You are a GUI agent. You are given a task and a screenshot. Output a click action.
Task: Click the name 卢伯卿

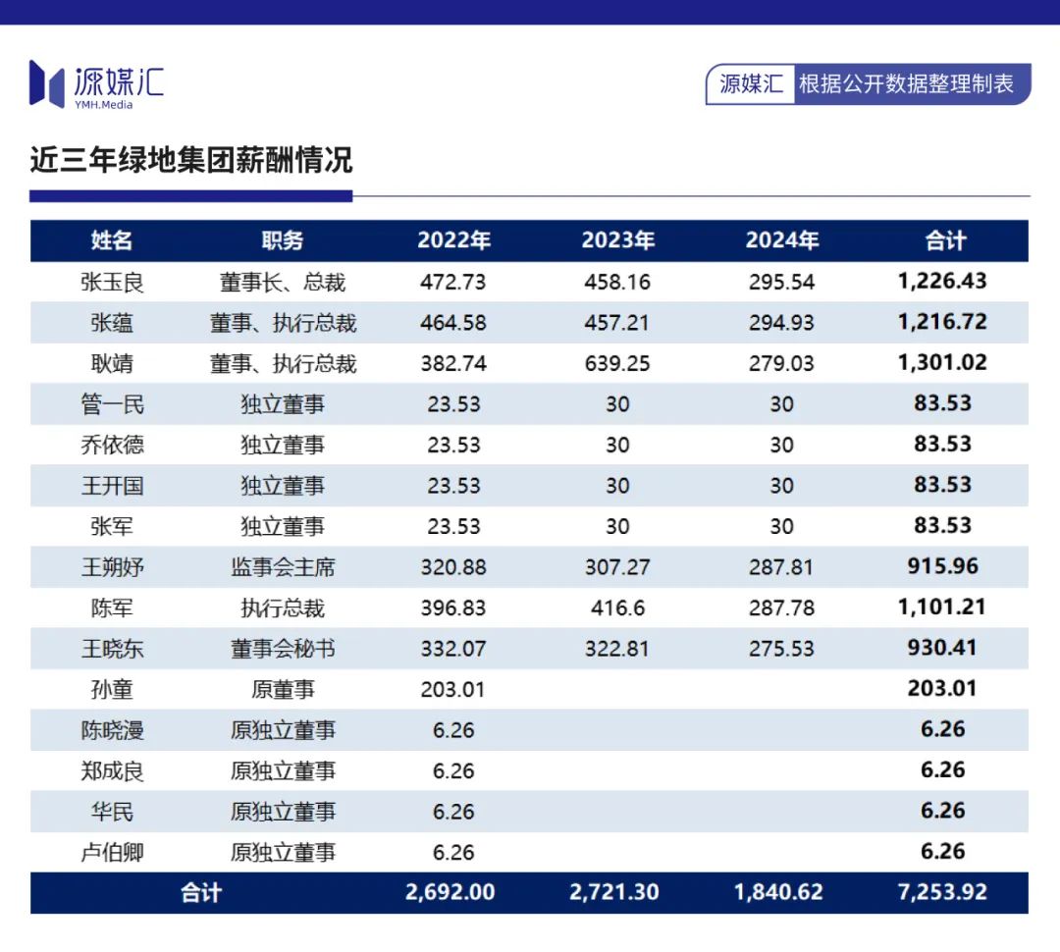point(112,852)
